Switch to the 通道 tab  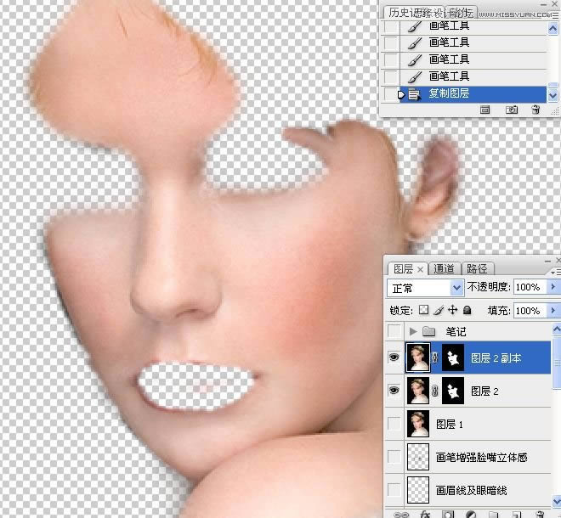point(444,268)
